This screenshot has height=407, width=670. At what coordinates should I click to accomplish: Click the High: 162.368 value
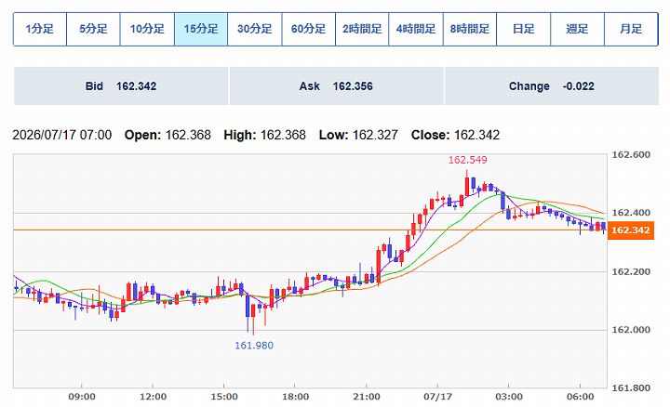pyautogui.click(x=264, y=135)
